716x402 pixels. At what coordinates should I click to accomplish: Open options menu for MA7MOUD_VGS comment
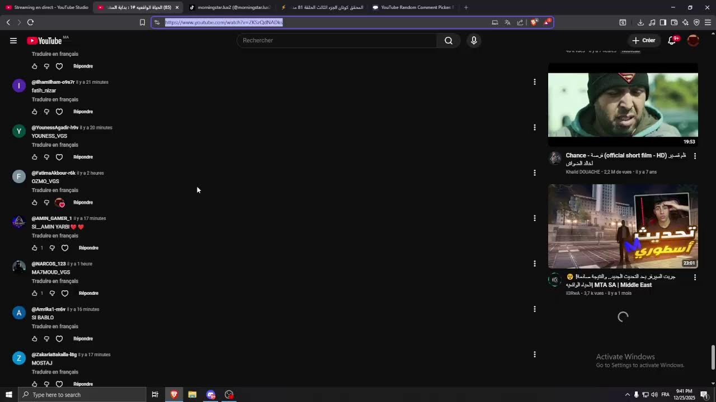[x=534, y=264]
